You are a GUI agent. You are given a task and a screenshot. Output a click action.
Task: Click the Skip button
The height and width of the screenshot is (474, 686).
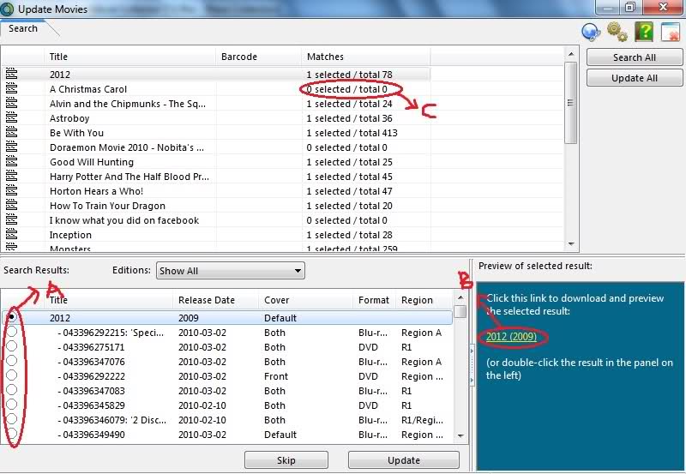point(286,460)
